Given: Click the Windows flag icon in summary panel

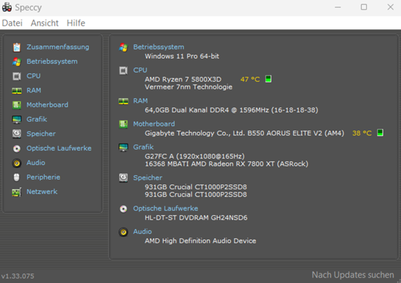Looking at the screenshot, I should click(123, 47).
